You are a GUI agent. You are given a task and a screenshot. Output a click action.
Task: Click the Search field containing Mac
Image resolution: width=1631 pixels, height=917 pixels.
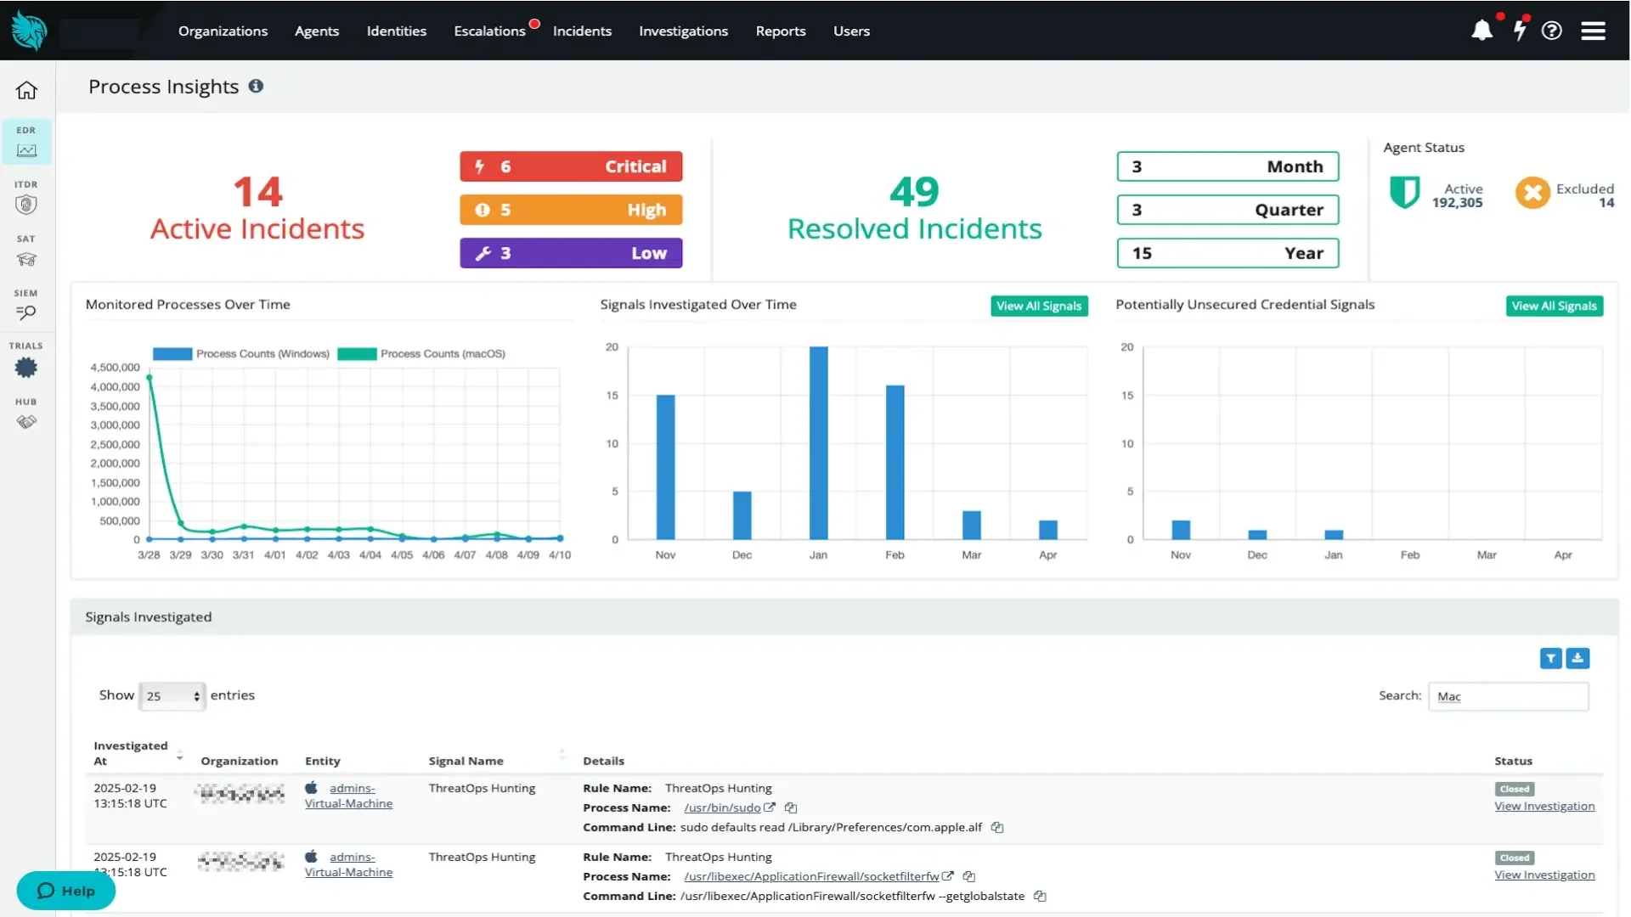click(1508, 696)
